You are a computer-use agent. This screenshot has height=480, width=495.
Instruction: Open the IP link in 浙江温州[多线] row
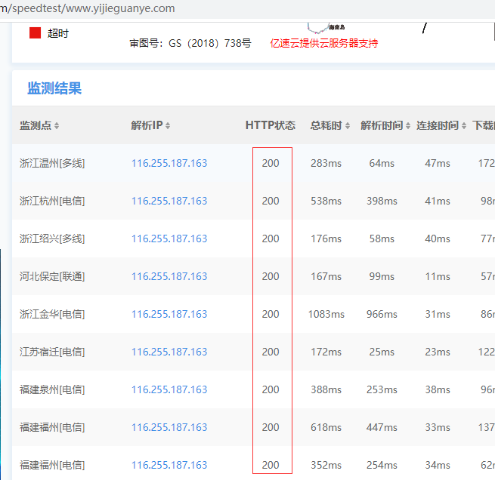[169, 163]
